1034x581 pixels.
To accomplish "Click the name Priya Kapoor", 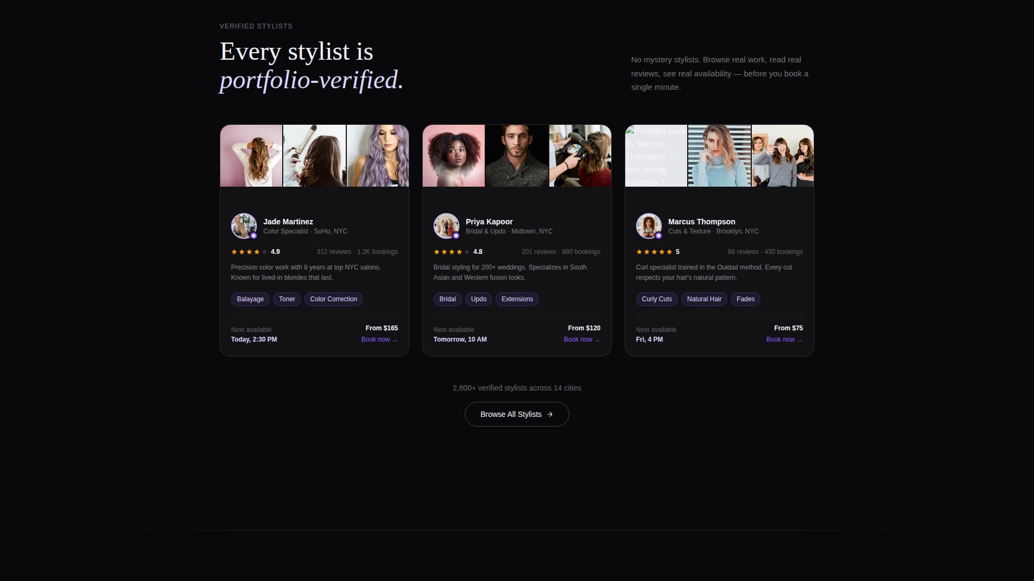I will tap(489, 222).
